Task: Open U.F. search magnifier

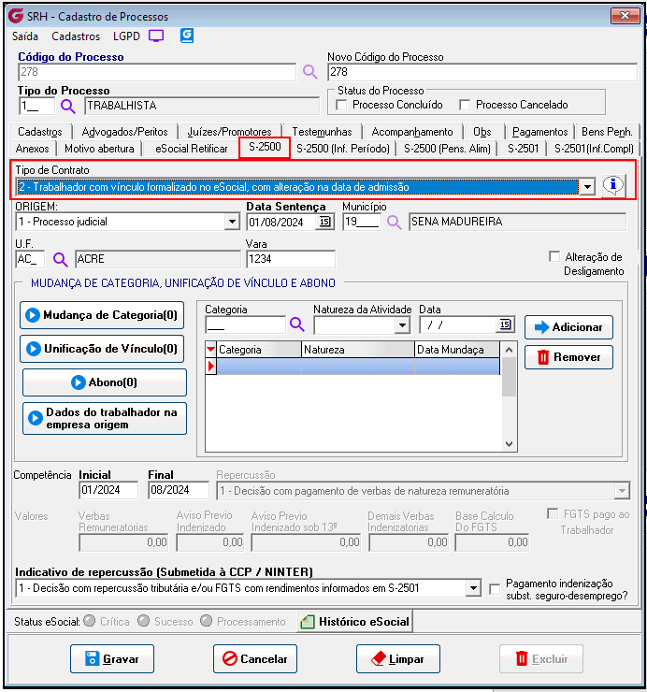Action: click(61, 259)
